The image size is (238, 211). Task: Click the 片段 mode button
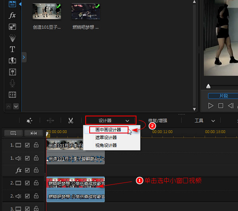click(223, 96)
